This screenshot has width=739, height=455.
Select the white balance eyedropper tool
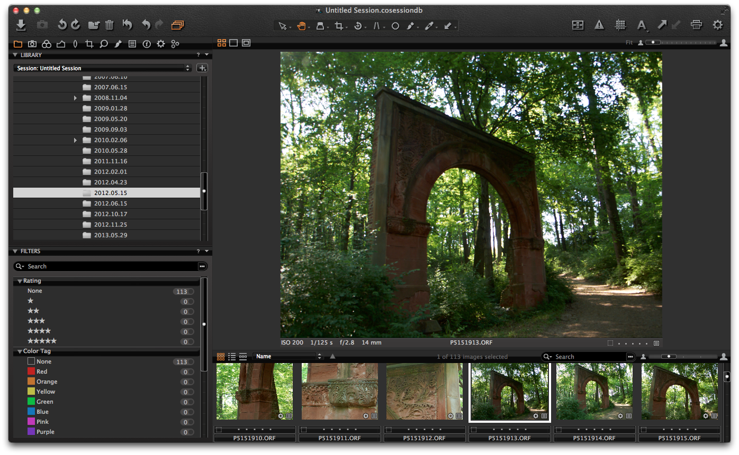pyautogui.click(x=429, y=26)
